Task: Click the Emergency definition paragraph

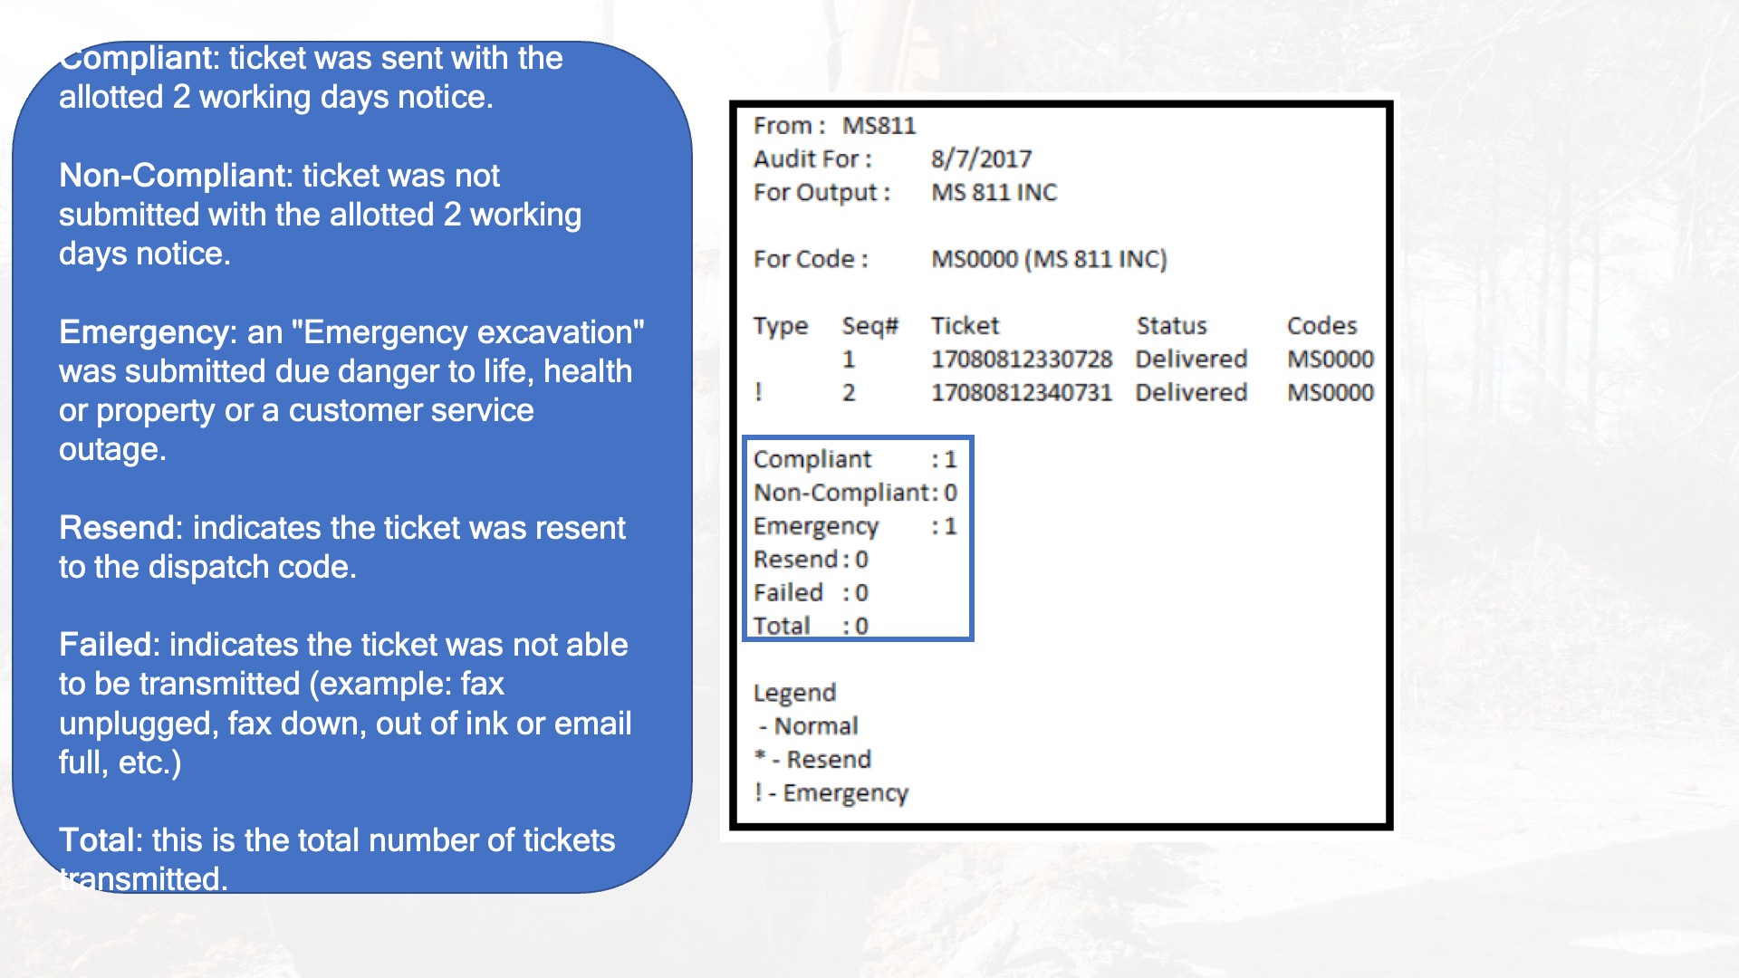Action: tap(351, 390)
